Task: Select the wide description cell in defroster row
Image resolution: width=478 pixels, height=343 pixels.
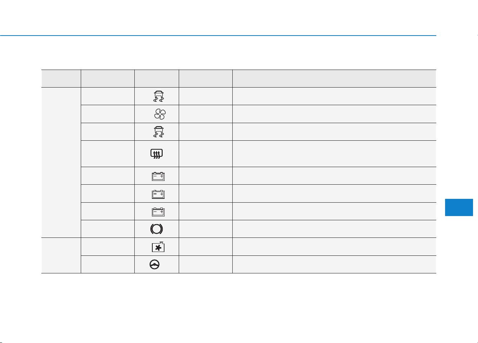Action: coord(334,154)
